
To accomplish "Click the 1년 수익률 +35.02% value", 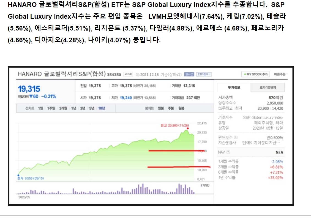I will (x=275, y=178).
